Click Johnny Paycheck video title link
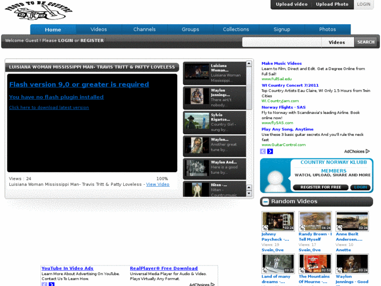This screenshot has width=381, height=286. pos(275,237)
